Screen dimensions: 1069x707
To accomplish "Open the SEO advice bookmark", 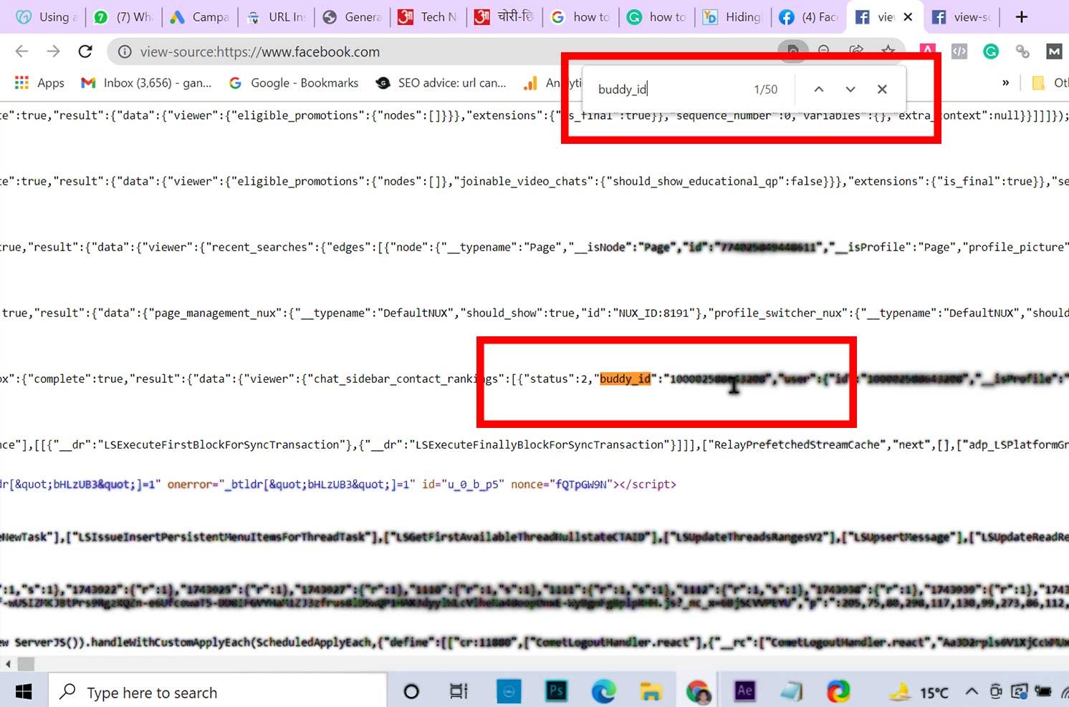I will pyautogui.click(x=441, y=83).
